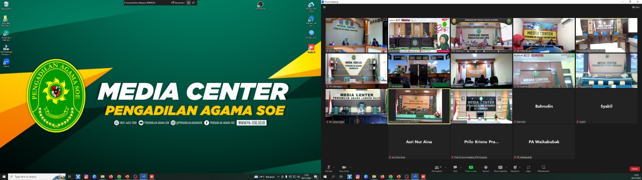Open the Apps icon in Zoom toolbar
642x180 pixels.
(x=528, y=168)
